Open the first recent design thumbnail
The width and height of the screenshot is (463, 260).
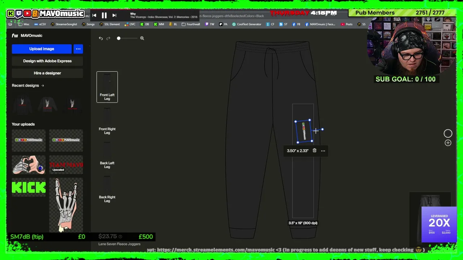[x=22, y=104]
